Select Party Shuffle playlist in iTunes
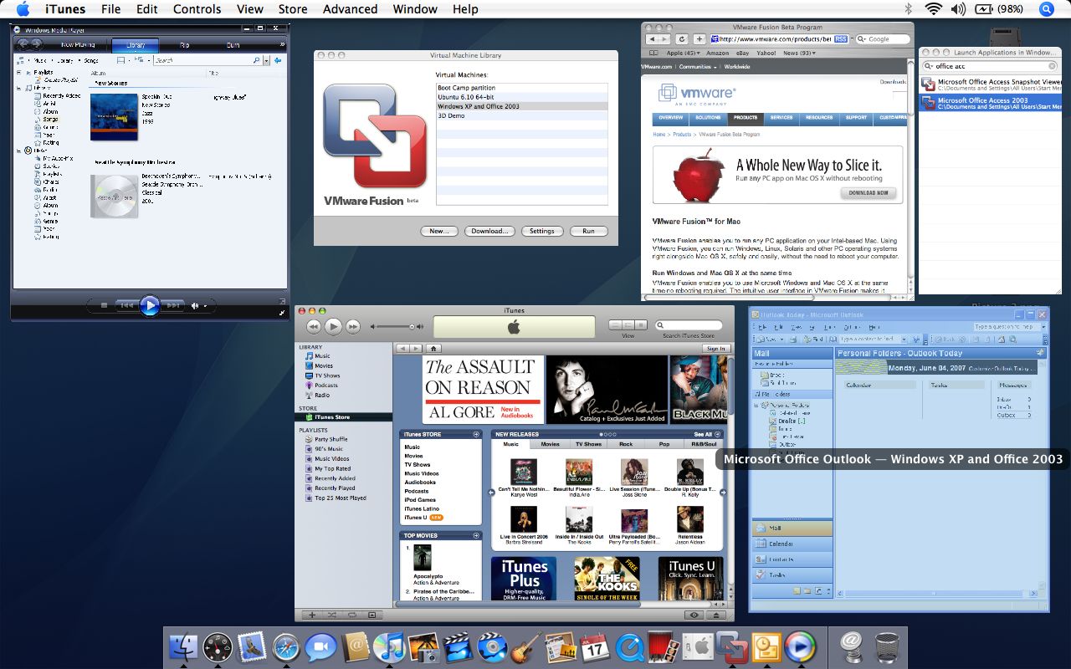The height and width of the screenshot is (669, 1071). pyautogui.click(x=345, y=439)
